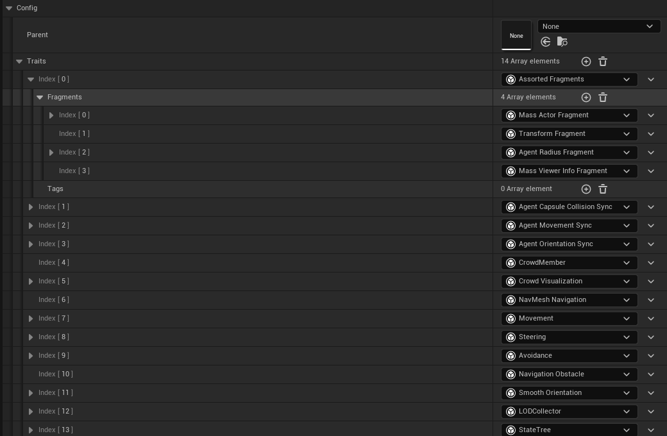Open the Parent None asset dropdown
The width and height of the screenshot is (667, 436).
(599, 26)
